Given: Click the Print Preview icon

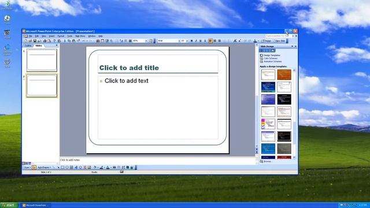Looking at the screenshot, I should [x=50, y=41].
